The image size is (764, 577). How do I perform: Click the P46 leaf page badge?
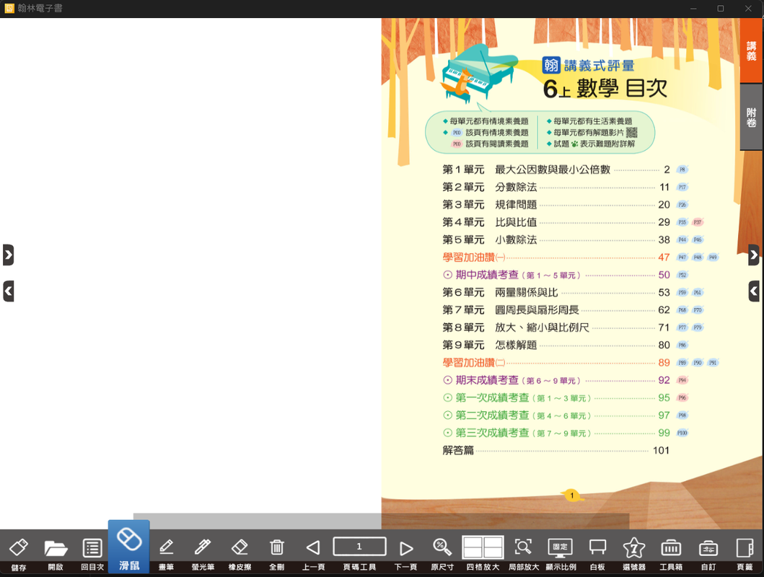click(x=698, y=239)
